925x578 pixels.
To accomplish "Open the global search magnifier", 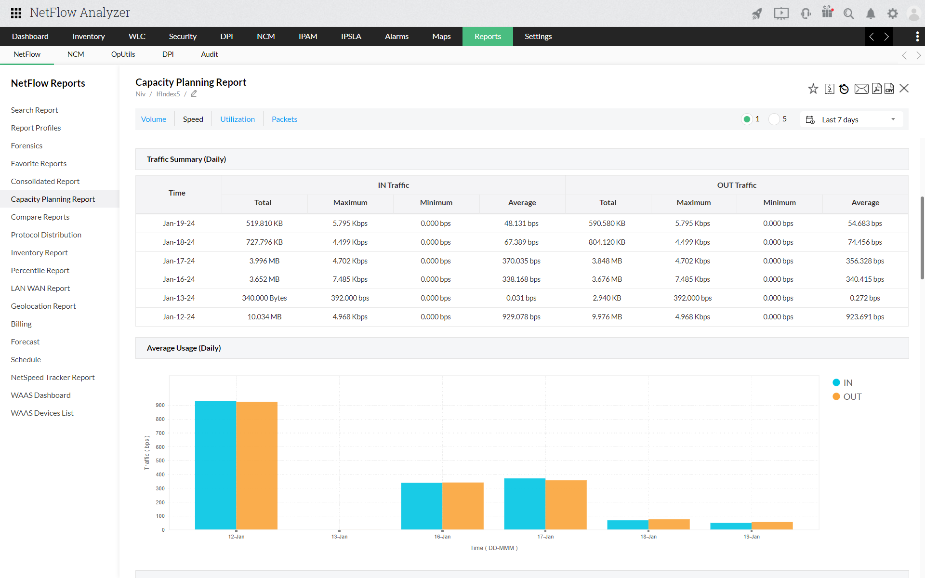I will [x=849, y=13].
